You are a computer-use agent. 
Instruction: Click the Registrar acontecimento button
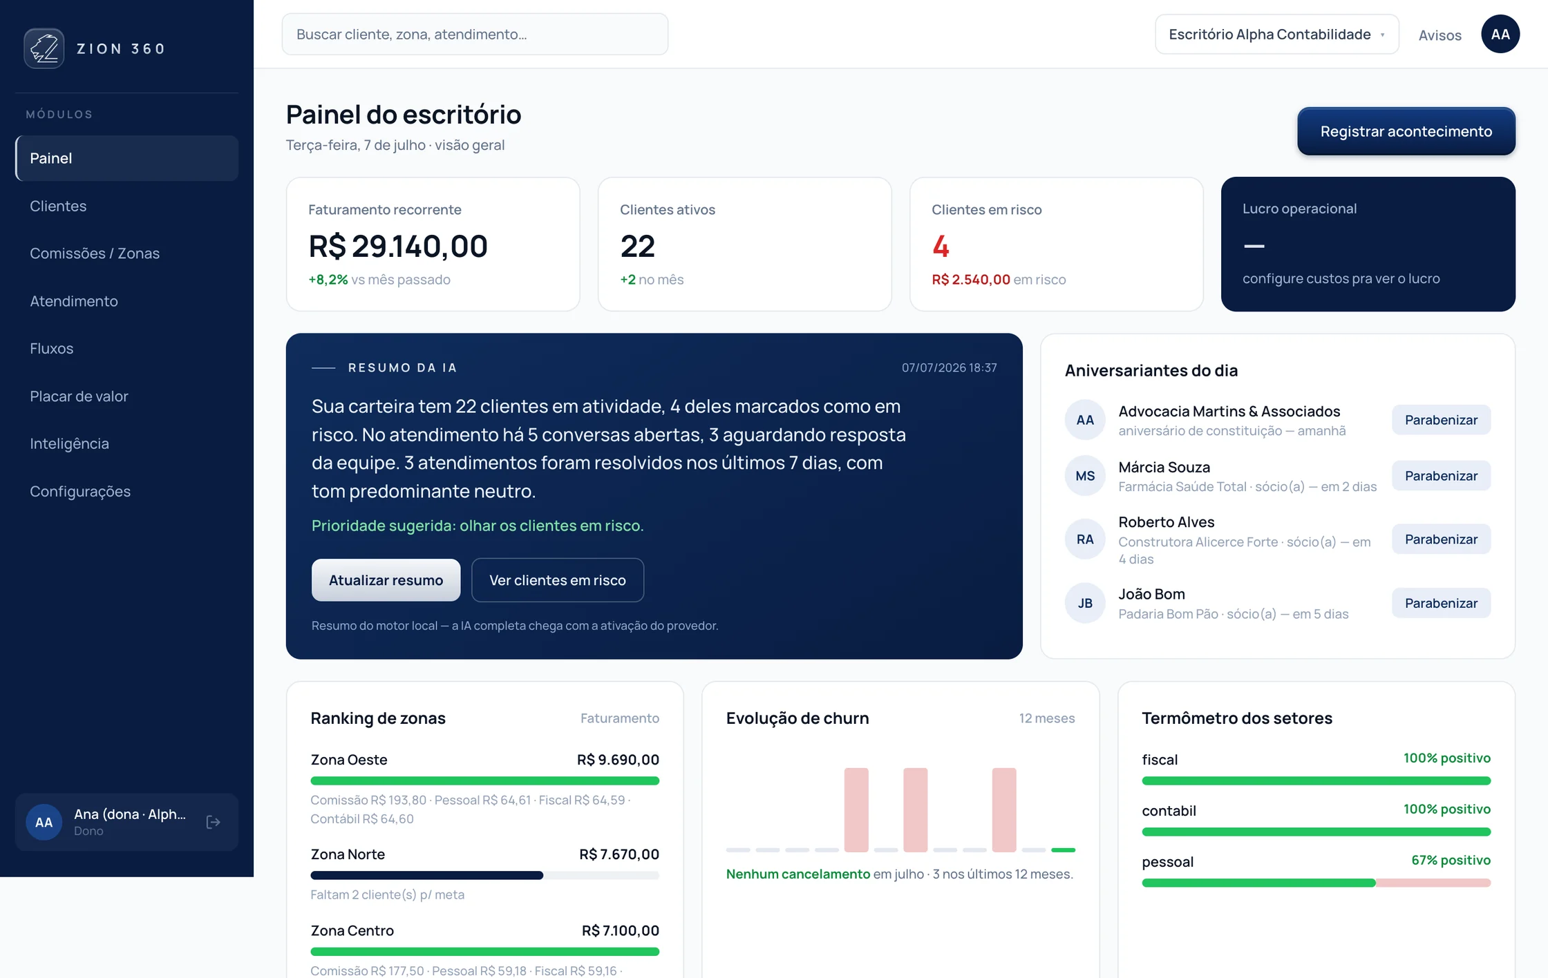tap(1406, 131)
